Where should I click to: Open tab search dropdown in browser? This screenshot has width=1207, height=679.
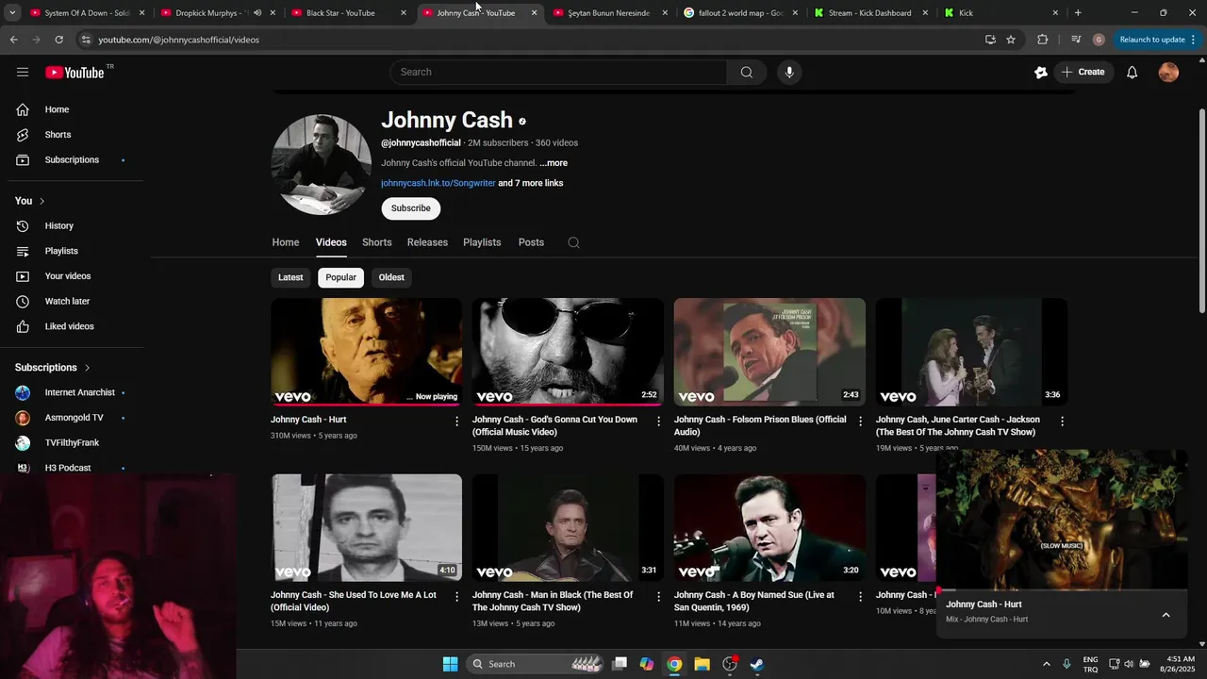[12, 13]
